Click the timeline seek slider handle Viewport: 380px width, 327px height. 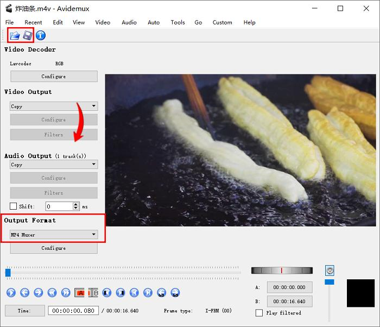[x=8, y=272]
